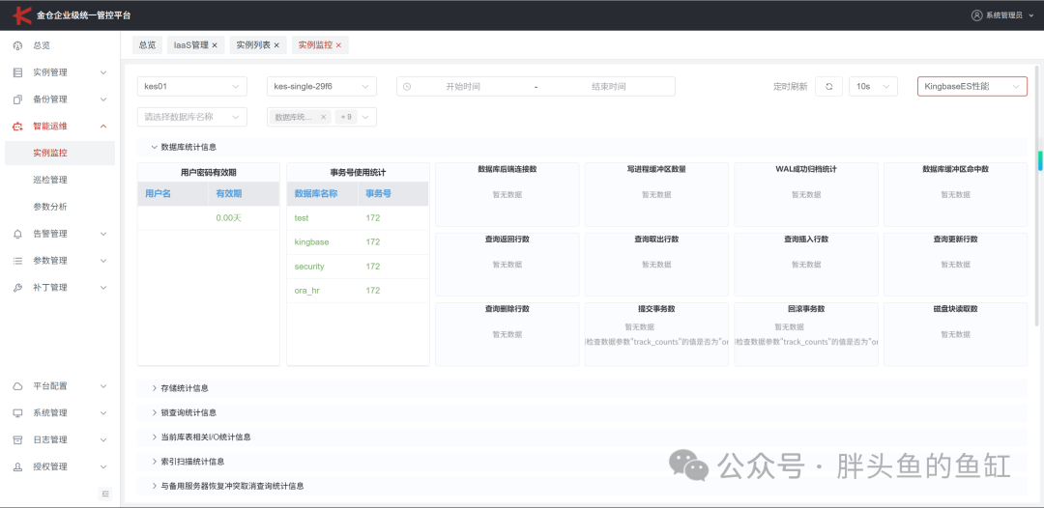
Task: Click the 告警管理 bell icon
Action: [18, 234]
